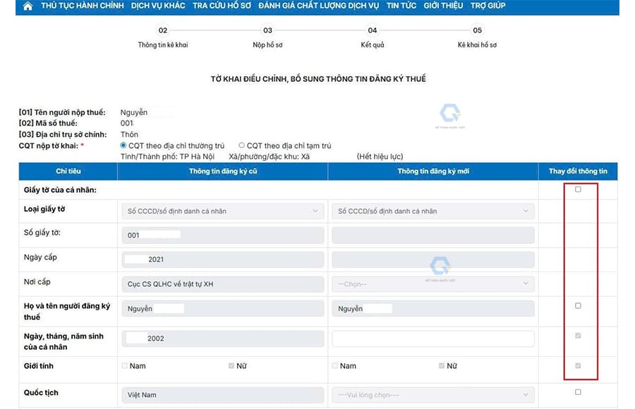635x409 pixels.
Task: Open the TRỢ GIÚP help menu
Action: 488,6
